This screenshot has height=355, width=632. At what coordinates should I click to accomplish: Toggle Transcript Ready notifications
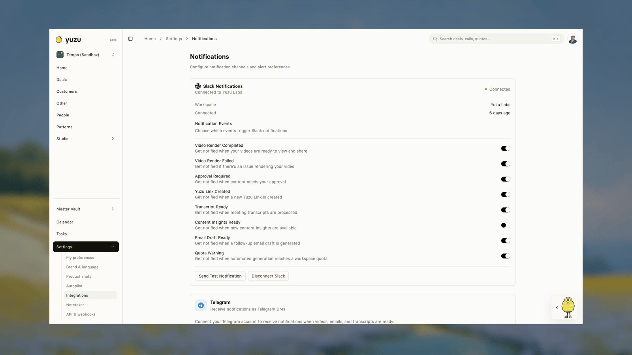click(506, 210)
